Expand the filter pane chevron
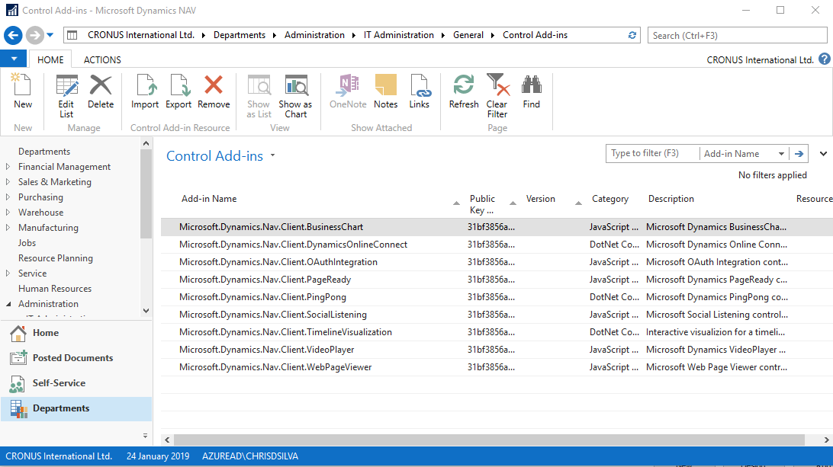833x467 pixels. [x=823, y=154]
